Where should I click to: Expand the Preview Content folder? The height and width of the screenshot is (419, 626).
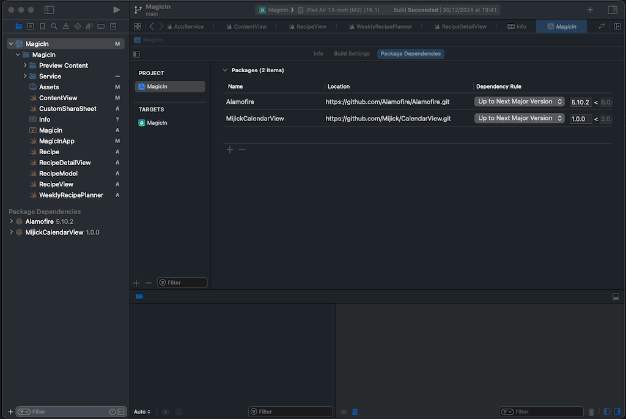point(25,65)
